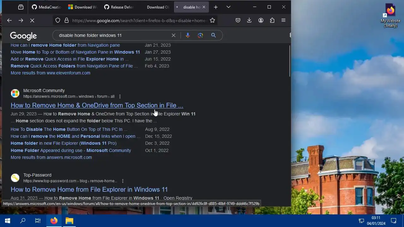Viewport: 404px width, 227px height.
Task: Open a new tab with plus button
Action: point(216,7)
